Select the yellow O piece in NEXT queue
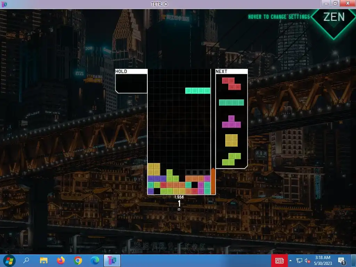 pos(231,140)
